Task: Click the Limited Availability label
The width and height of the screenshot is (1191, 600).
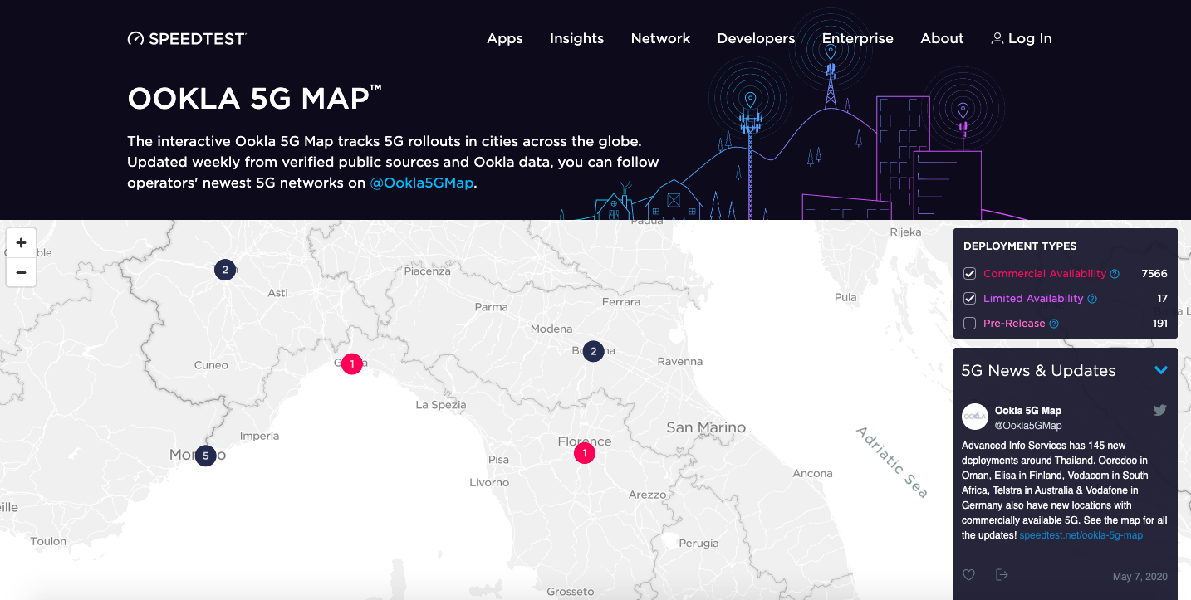Action: [x=1033, y=299]
